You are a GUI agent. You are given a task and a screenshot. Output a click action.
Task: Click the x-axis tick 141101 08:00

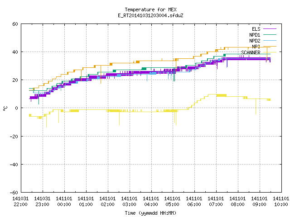(237, 202)
